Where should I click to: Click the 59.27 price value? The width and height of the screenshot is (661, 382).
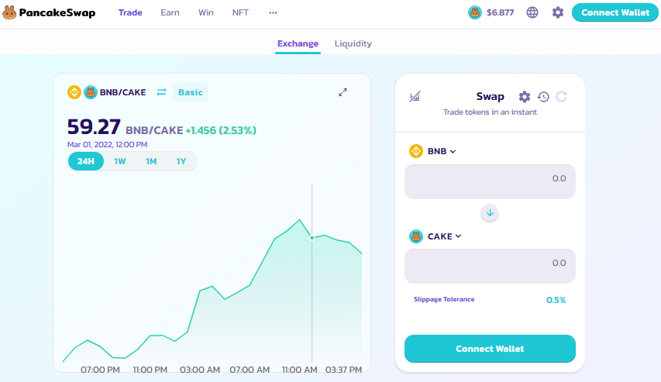[94, 127]
